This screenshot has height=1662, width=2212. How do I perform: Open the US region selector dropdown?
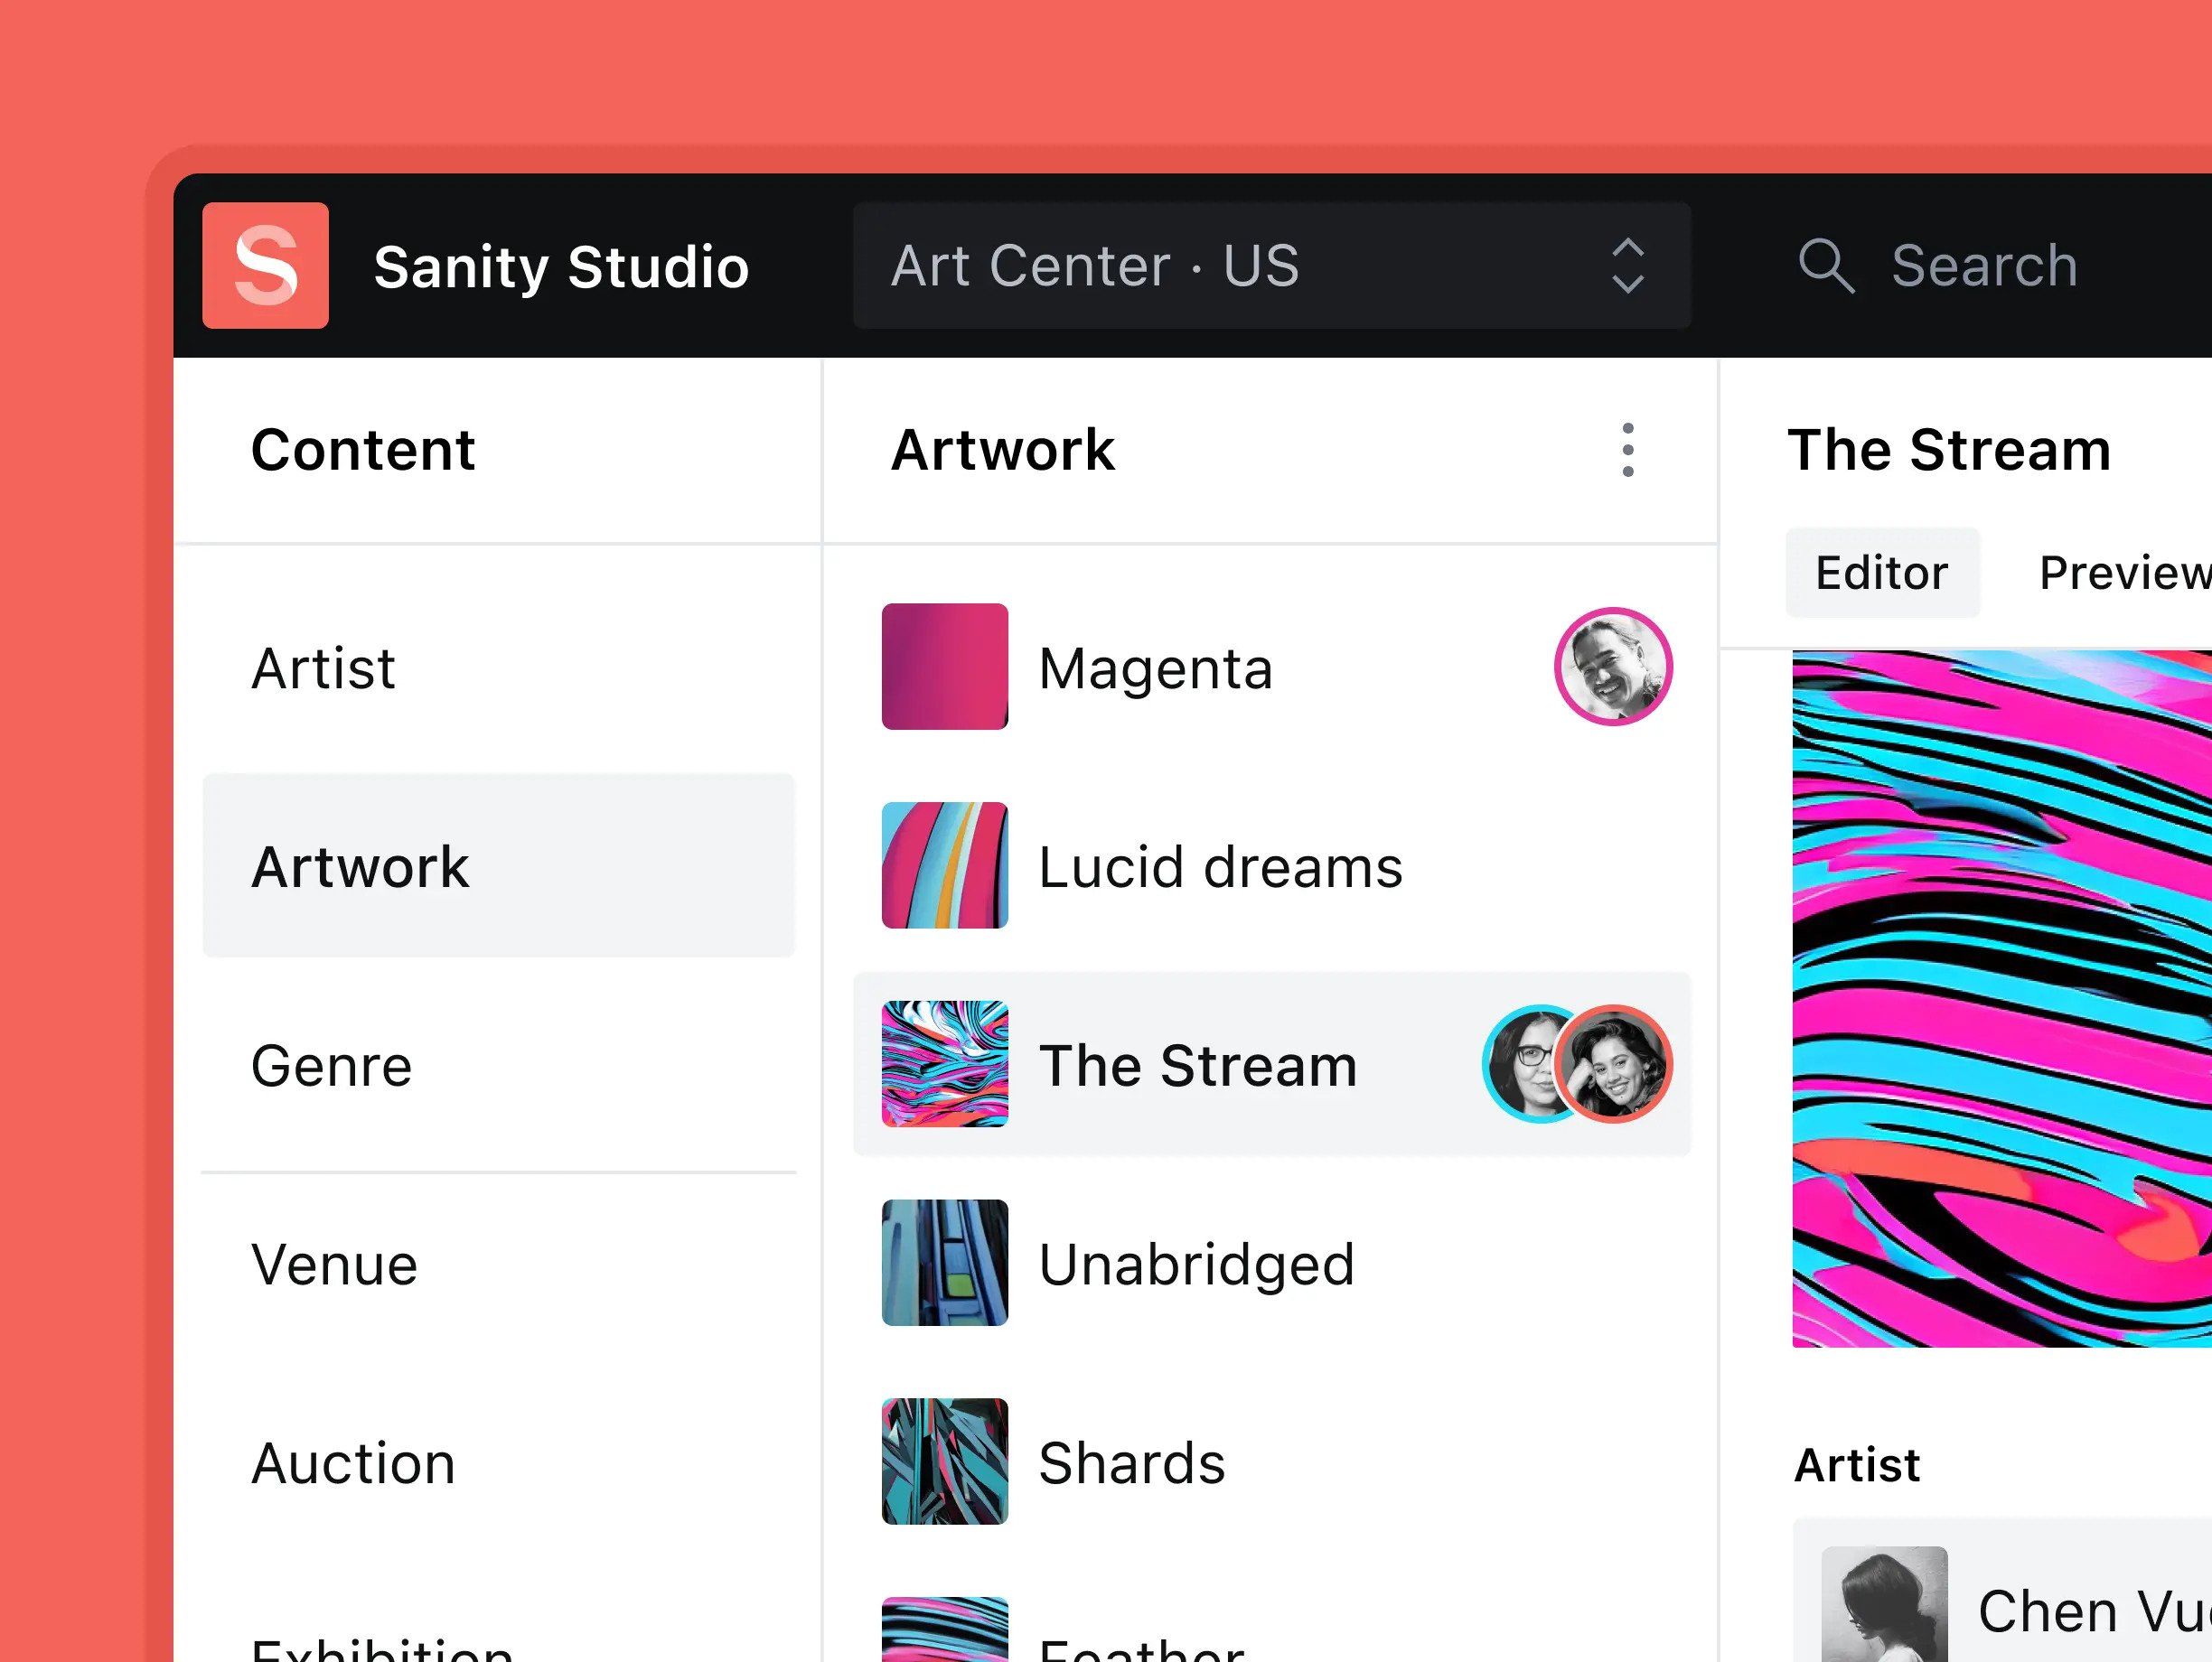[x=1271, y=266]
